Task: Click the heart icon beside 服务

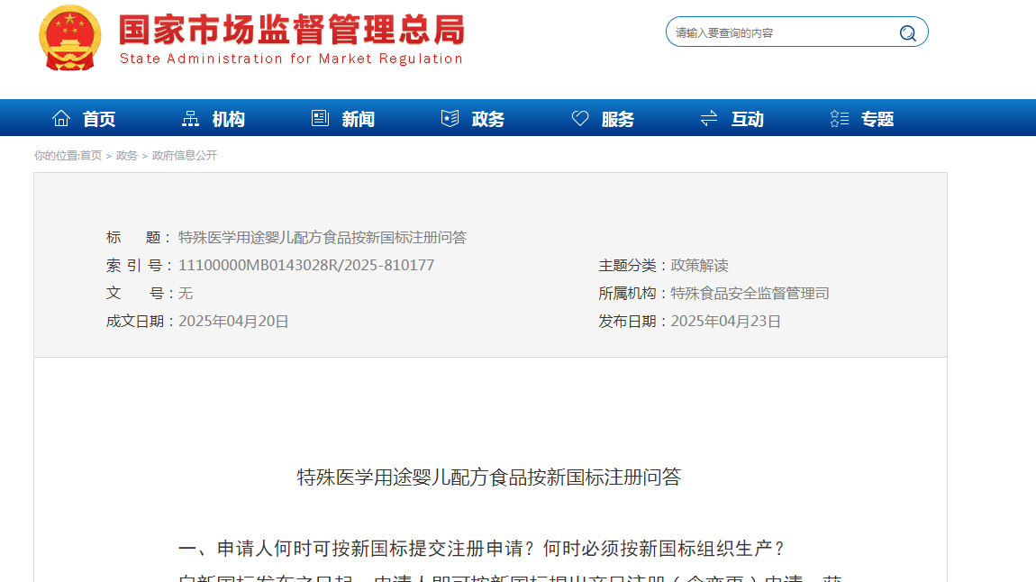Action: click(580, 118)
